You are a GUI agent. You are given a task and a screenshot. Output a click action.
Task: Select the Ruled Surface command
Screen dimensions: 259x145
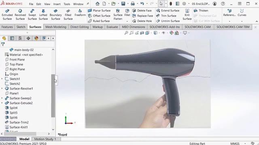coord(99,21)
